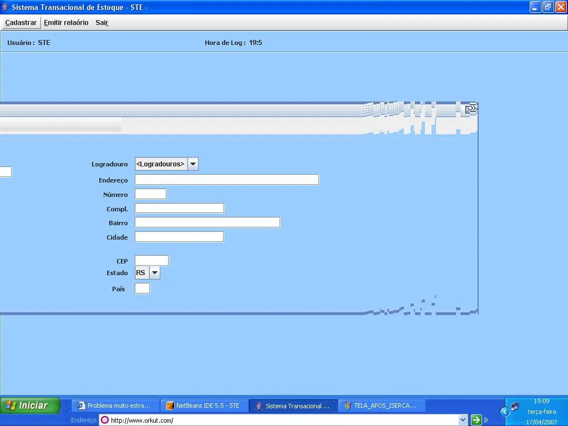Expand the Logradouro dropdown arrow
568x426 pixels.
[x=193, y=164]
